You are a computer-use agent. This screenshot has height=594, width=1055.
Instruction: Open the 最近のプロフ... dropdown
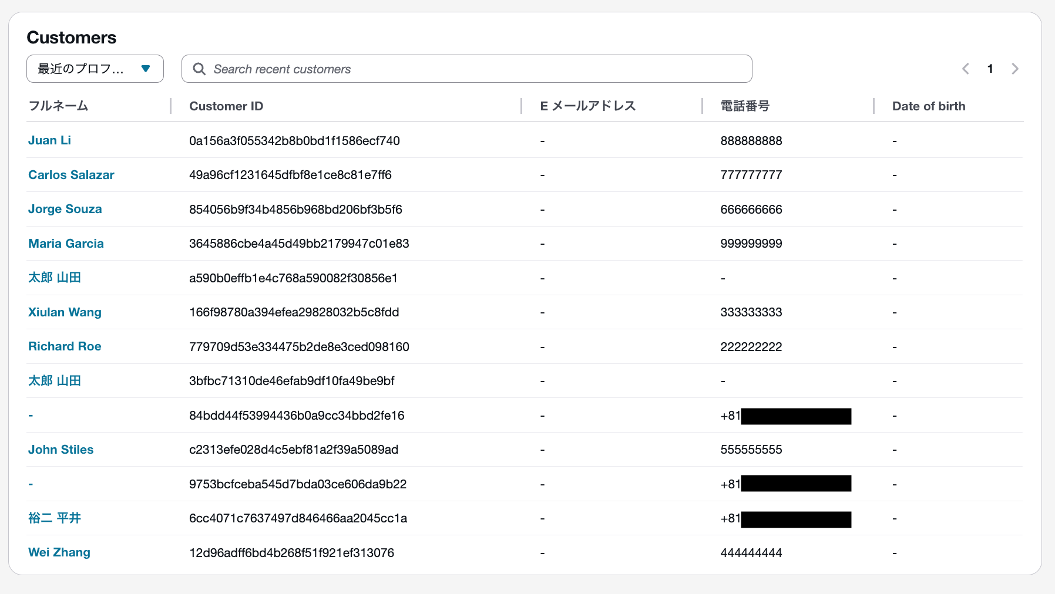(95, 69)
